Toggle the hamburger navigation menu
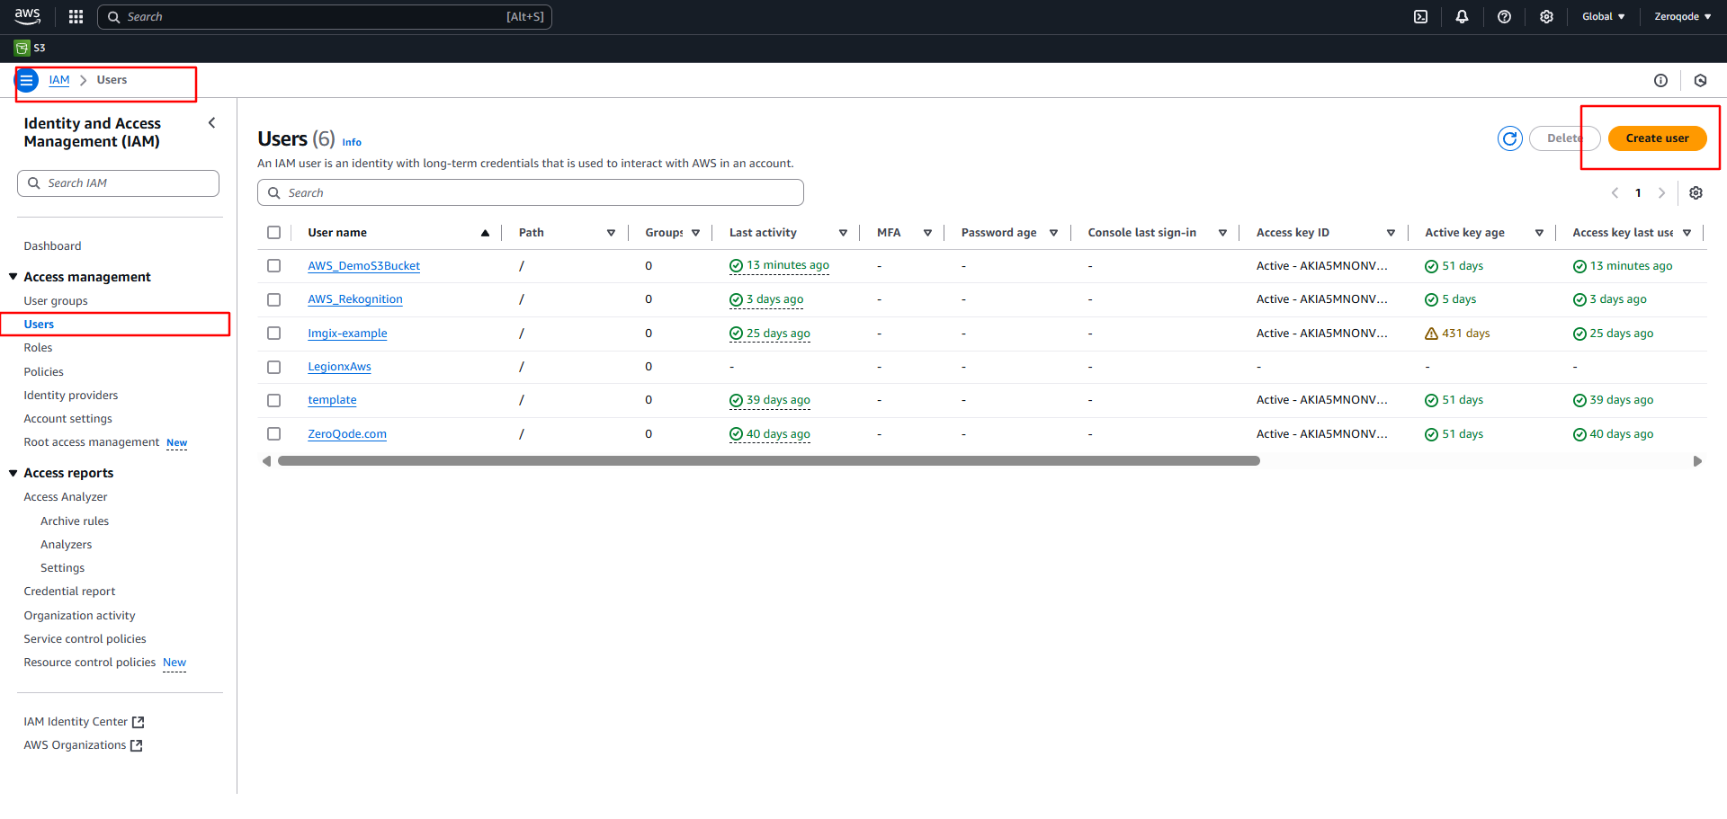Screen dimensions: 1727x819 tap(27, 81)
